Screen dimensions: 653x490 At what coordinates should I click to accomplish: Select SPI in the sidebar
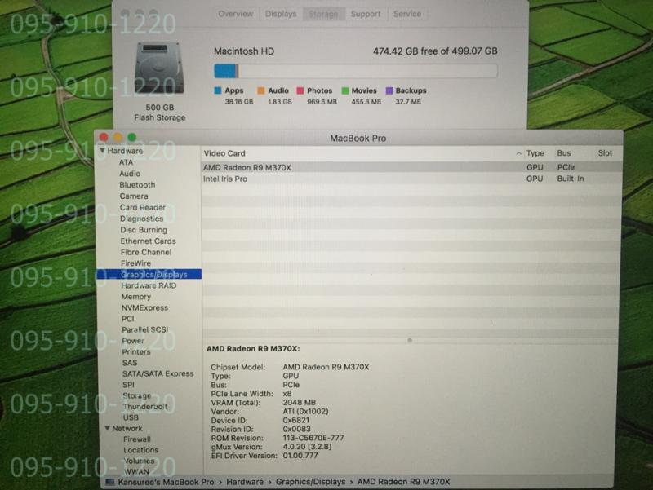(x=128, y=385)
